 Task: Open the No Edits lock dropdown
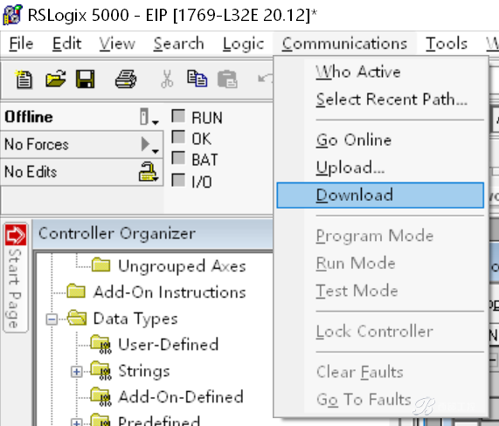[x=148, y=172]
